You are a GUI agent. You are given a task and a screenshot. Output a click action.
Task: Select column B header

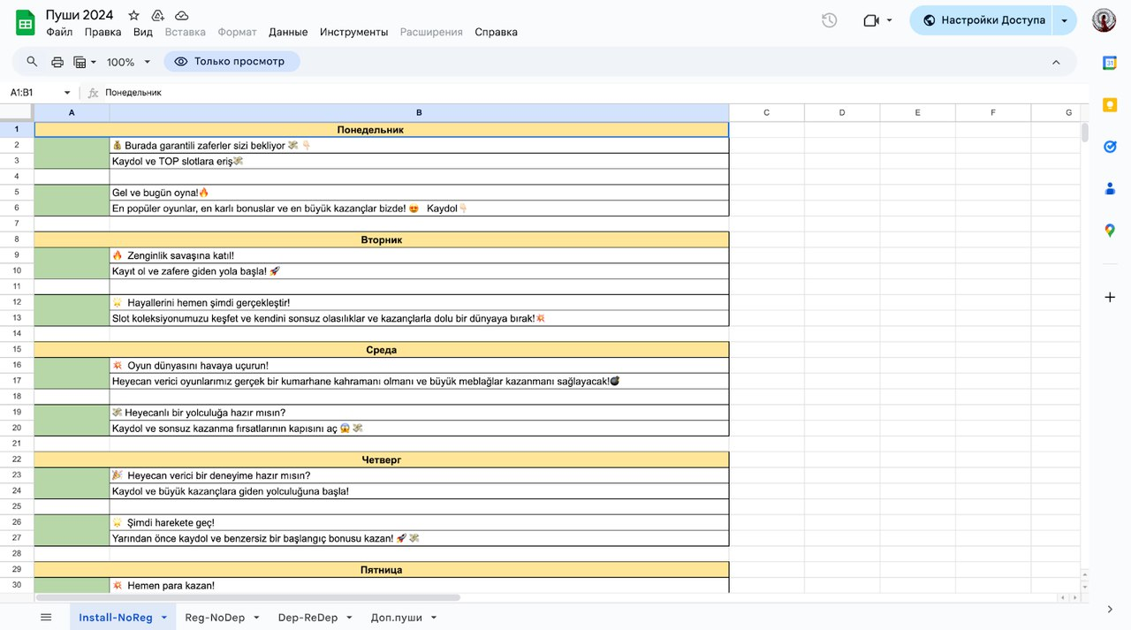[419, 112]
